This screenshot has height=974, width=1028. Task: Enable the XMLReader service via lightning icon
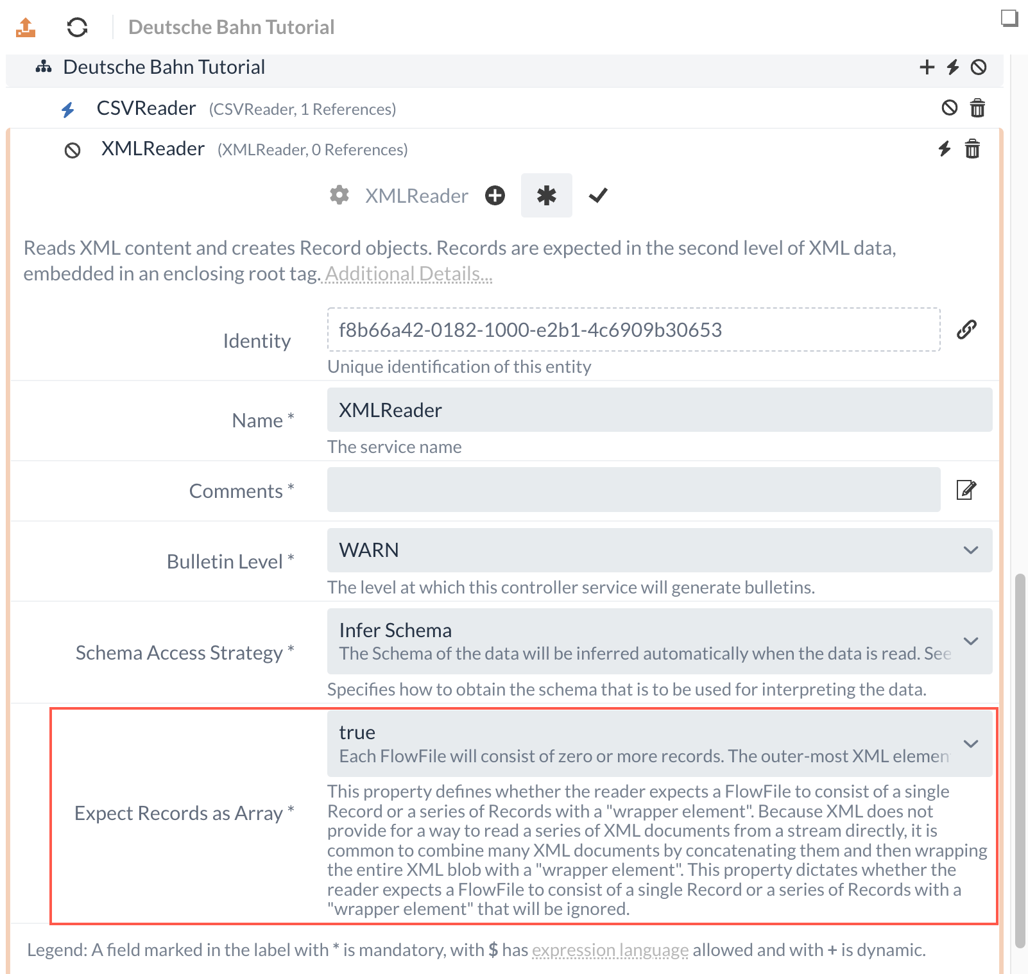(945, 149)
